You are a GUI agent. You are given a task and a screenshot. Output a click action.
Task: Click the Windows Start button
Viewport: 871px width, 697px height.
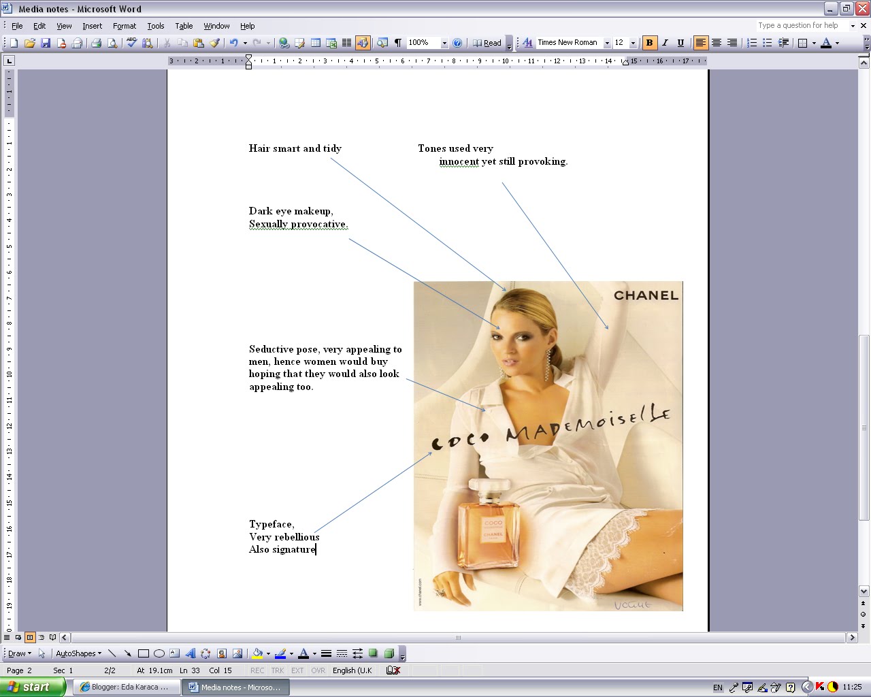pyautogui.click(x=33, y=687)
